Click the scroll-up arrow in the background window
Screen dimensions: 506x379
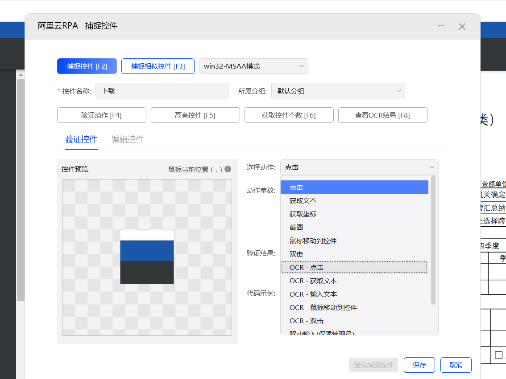[21, 75]
